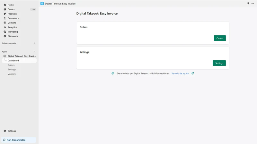Click the Easy Invoice app icon in header
Image resolution: width=257 pixels, height=144 pixels.
pos(42,4)
